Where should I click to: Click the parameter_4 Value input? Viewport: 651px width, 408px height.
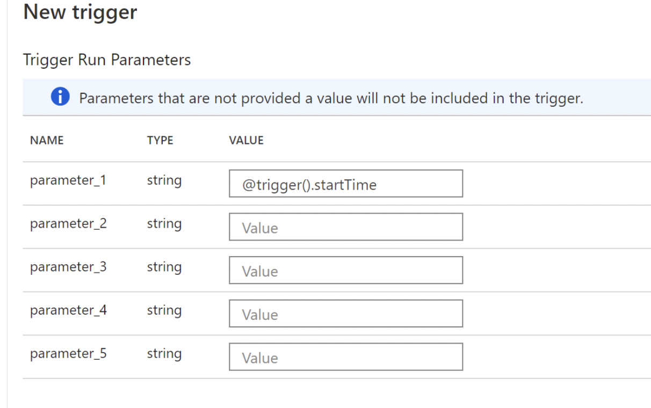click(346, 314)
